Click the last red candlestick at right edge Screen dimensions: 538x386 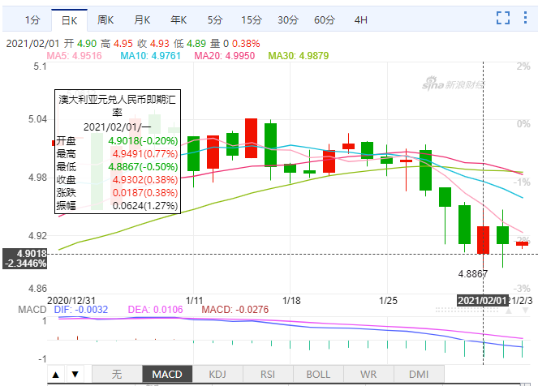point(523,244)
